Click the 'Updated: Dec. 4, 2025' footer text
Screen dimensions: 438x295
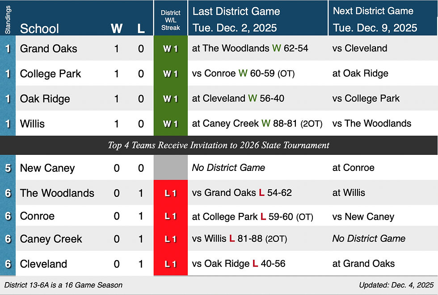(396, 285)
